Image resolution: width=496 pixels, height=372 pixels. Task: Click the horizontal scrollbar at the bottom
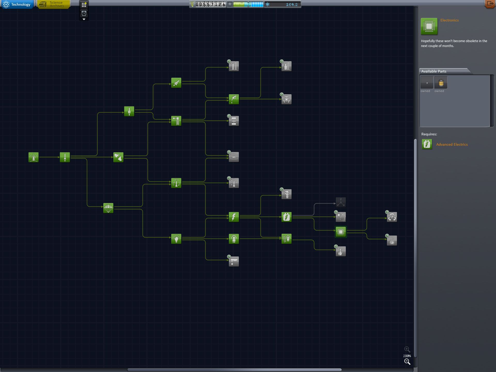point(234,370)
